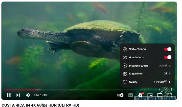Image resolution: width=182 pixels, height=107 pixels.
Task: Skip to the next video
Action: coord(18,95)
